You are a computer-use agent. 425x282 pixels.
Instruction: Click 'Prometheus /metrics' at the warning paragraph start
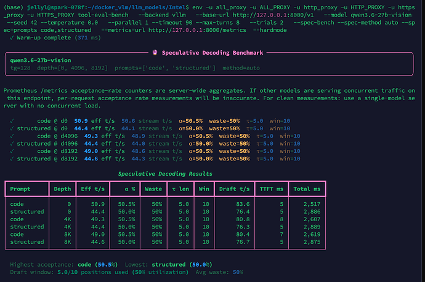tap(36, 90)
